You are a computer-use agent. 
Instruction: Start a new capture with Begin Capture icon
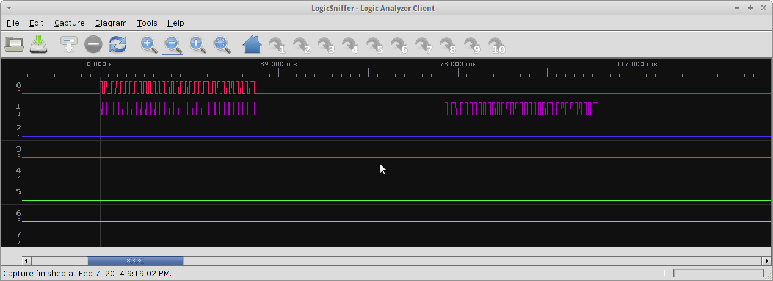68,44
